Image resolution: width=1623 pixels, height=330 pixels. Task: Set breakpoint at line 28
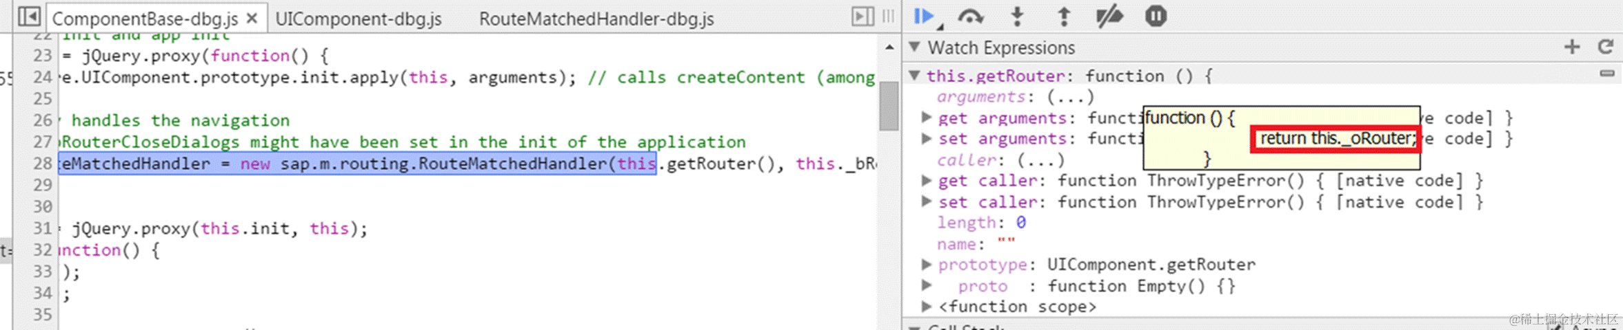point(43,164)
